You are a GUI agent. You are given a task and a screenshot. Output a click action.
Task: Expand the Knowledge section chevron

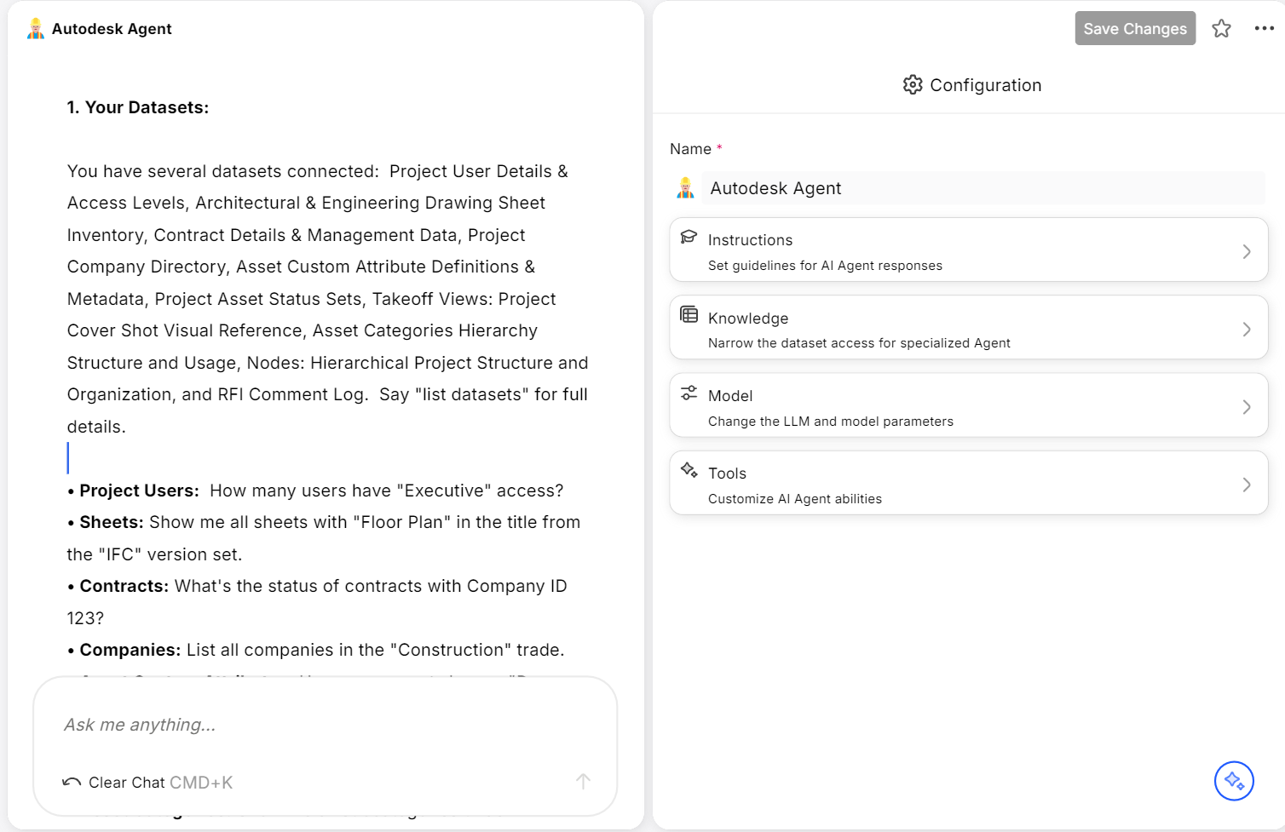[x=1247, y=330]
